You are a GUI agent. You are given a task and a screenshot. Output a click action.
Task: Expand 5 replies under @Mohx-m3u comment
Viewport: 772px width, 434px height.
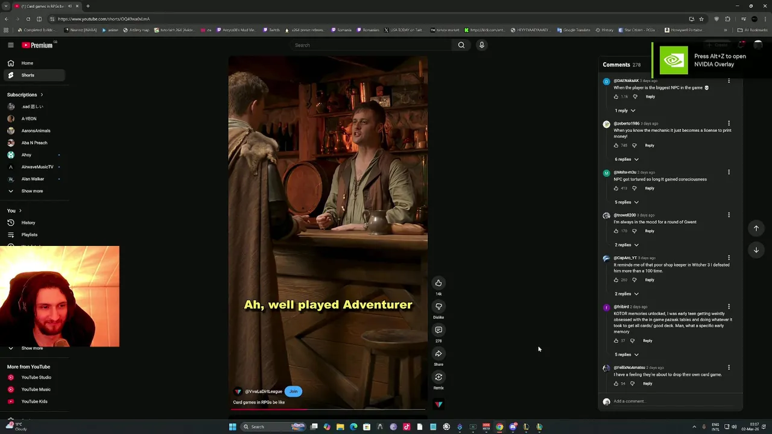627,203
